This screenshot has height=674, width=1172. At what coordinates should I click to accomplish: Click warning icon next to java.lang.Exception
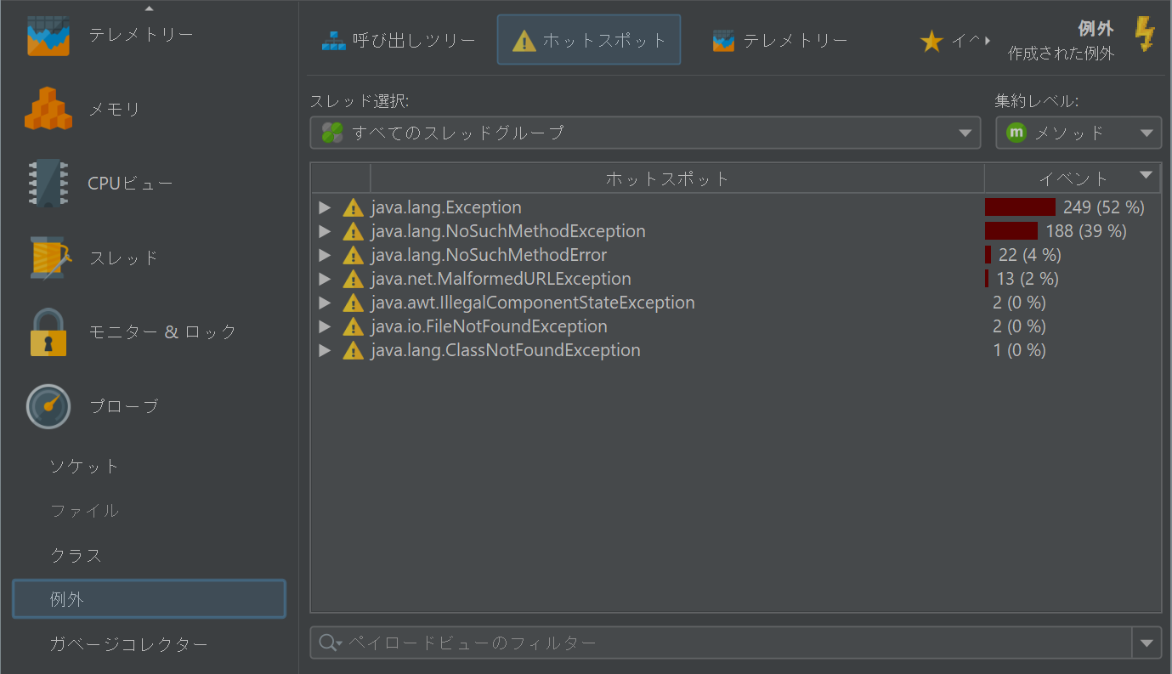click(x=353, y=207)
